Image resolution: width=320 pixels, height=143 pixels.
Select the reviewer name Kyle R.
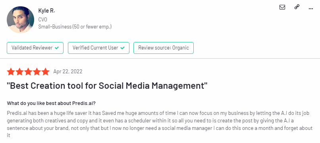(x=46, y=11)
